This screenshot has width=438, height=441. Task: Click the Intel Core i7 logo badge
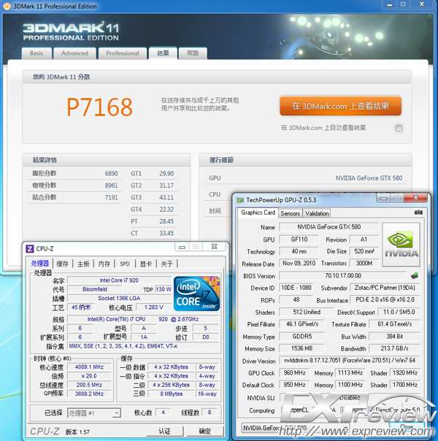click(196, 294)
